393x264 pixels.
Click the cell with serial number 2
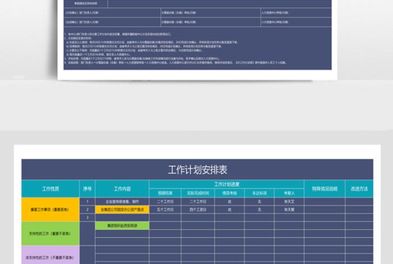(x=87, y=210)
